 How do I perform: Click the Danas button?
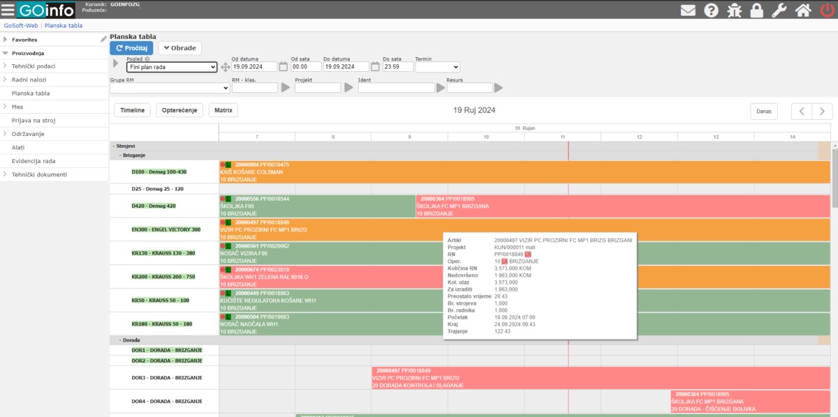point(764,112)
